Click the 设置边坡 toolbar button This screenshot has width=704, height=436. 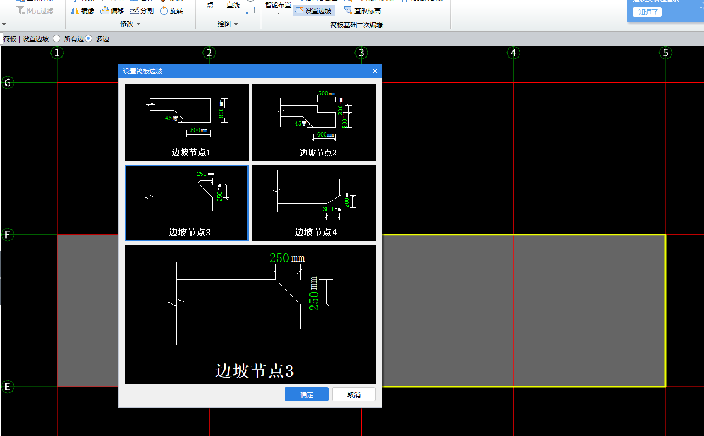click(314, 10)
